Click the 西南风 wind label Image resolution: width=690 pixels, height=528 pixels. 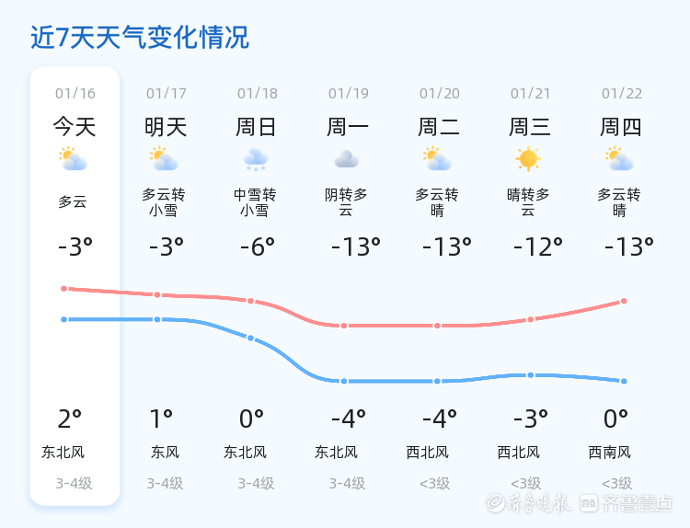click(x=610, y=453)
